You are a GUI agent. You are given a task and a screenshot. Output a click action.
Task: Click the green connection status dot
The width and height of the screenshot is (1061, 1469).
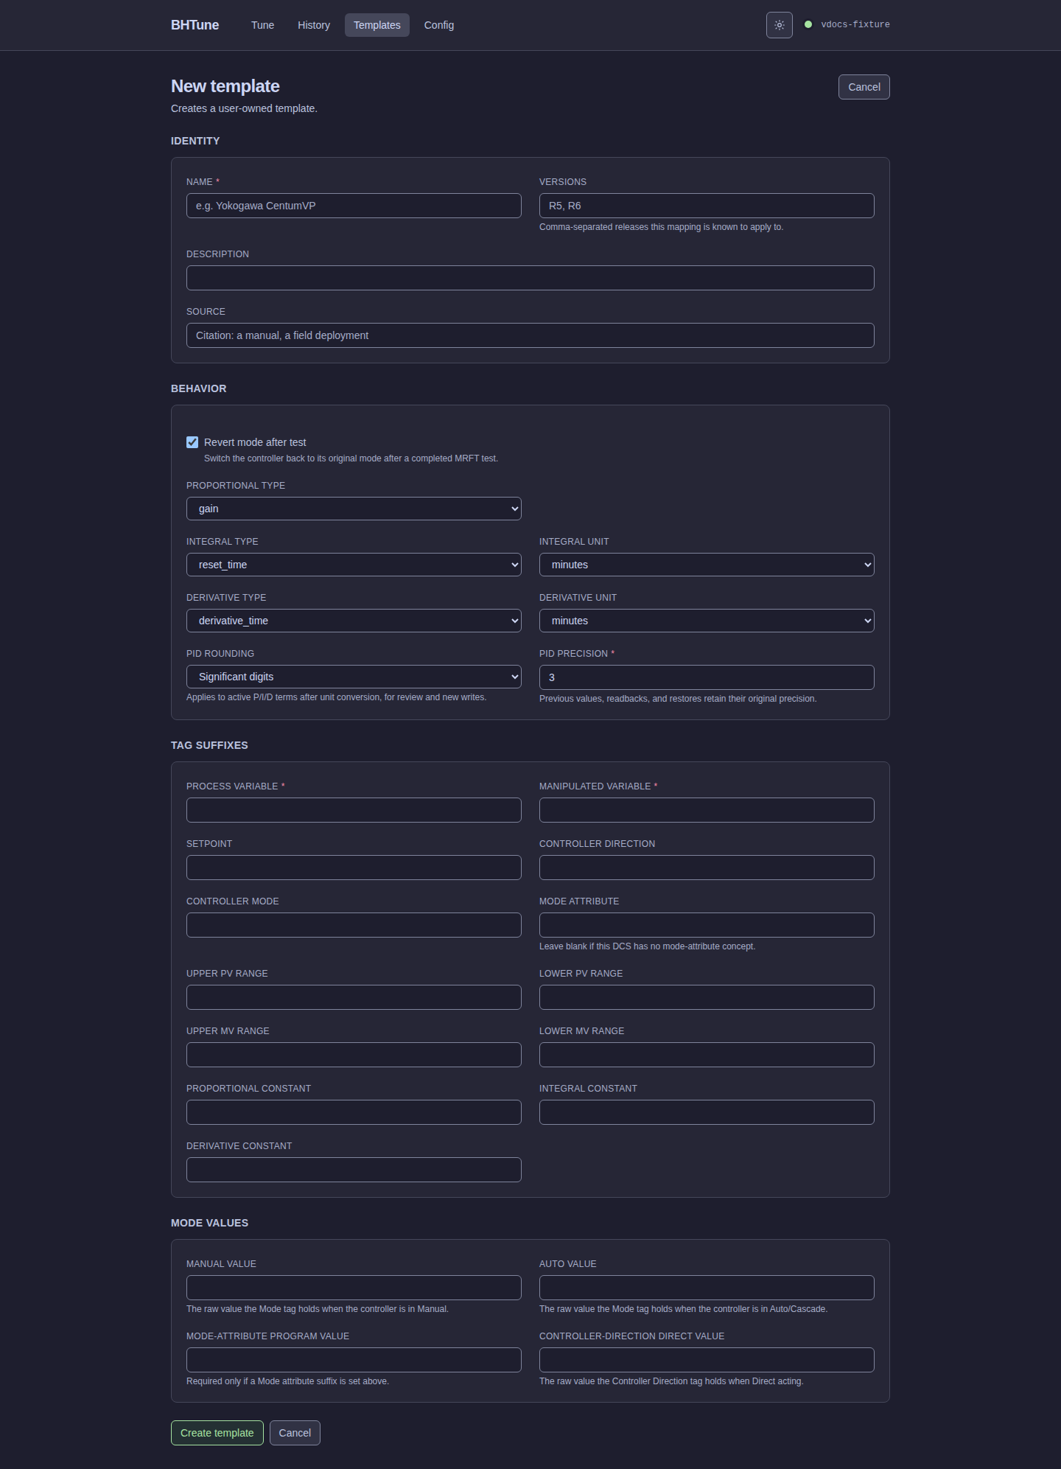808,24
